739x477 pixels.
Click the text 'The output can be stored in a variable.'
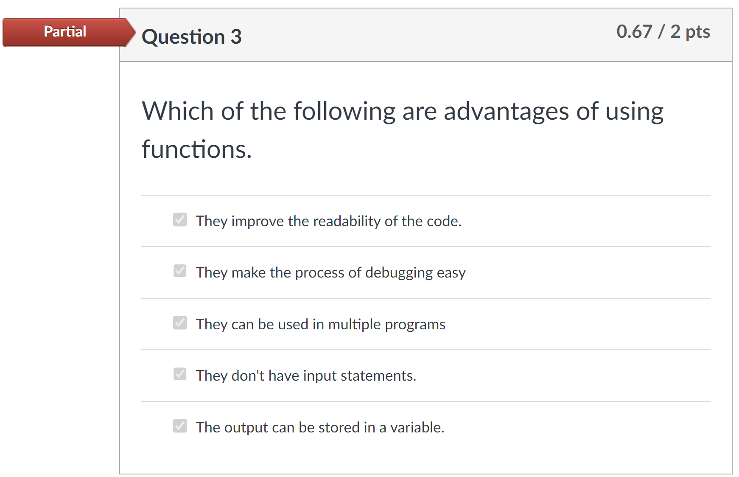320,427
